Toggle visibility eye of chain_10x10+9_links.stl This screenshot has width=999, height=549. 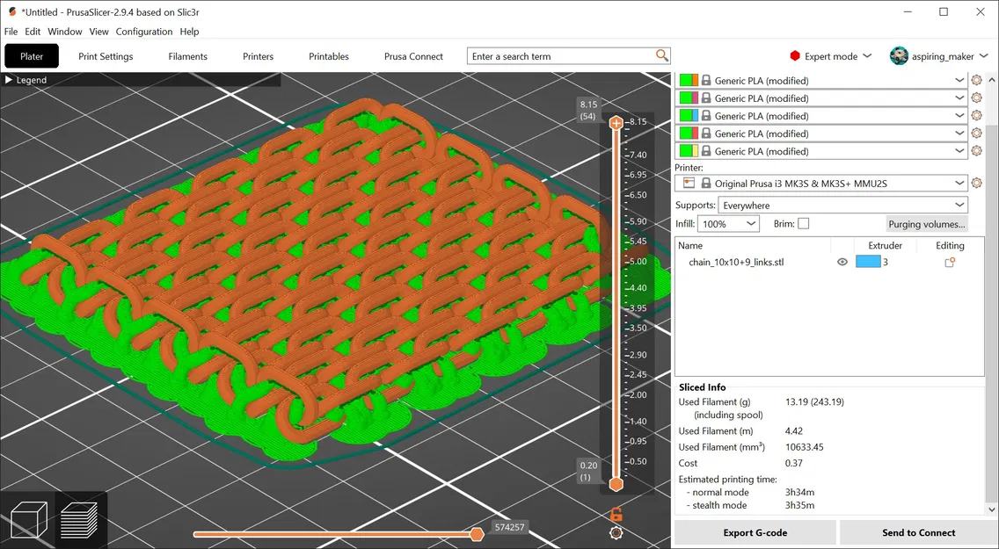(x=842, y=262)
